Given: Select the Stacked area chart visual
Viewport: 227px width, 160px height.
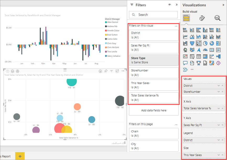Looking at the screenshot, I should [199, 37].
